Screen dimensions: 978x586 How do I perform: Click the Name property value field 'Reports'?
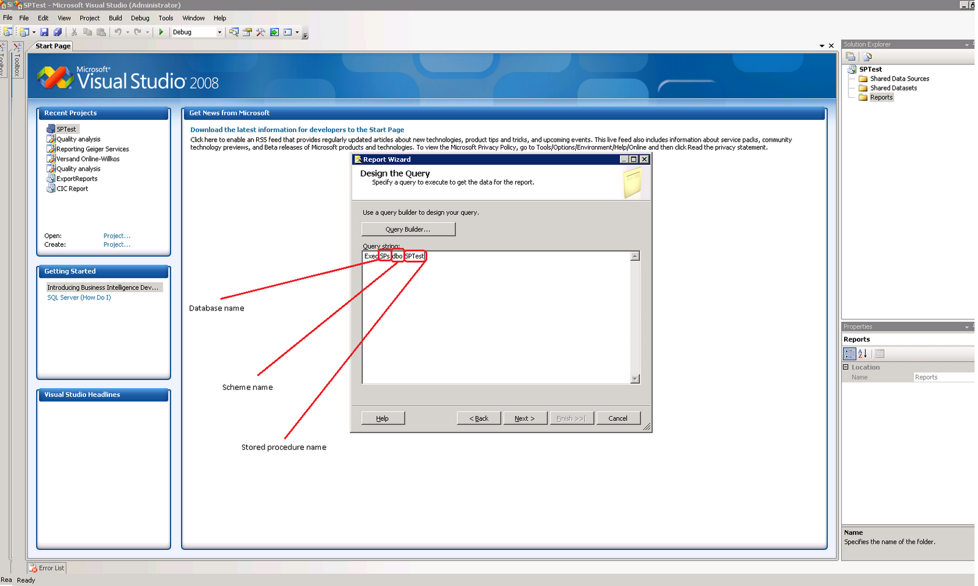pyautogui.click(x=943, y=378)
